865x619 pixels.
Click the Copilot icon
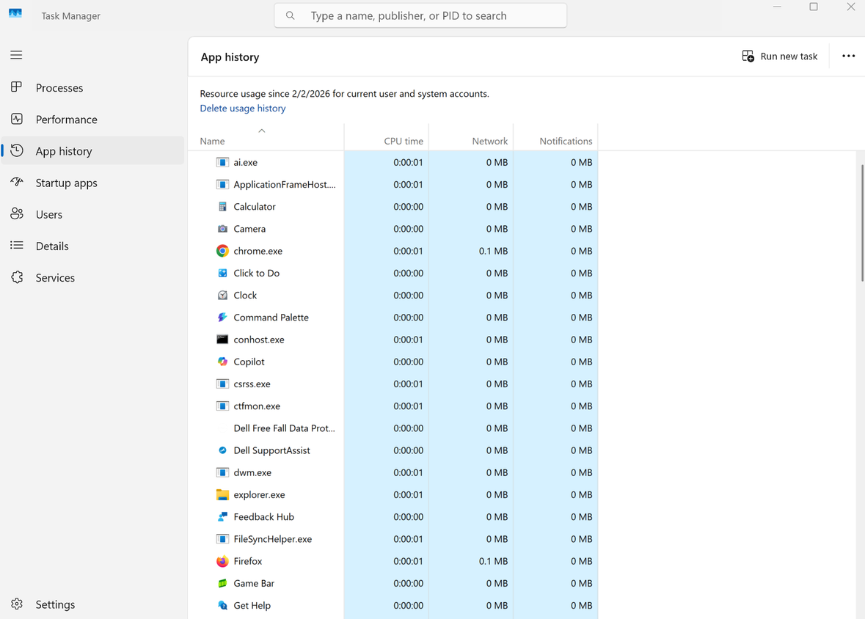tap(222, 362)
